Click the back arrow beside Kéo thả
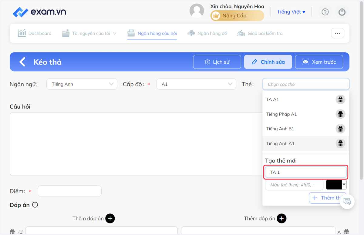364x235 pixels. [x=22, y=62]
